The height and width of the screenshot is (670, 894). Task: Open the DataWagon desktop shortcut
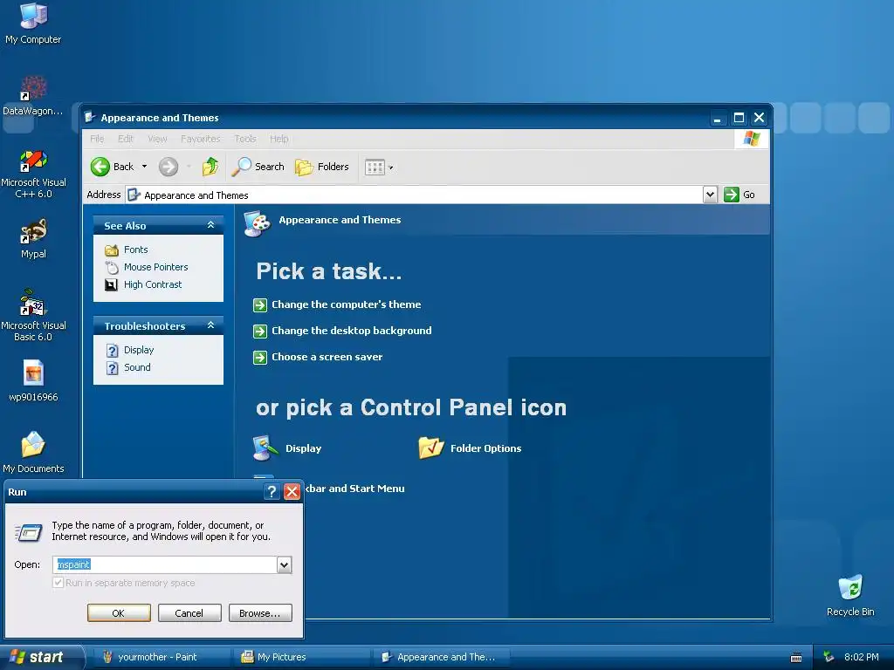tap(33, 95)
